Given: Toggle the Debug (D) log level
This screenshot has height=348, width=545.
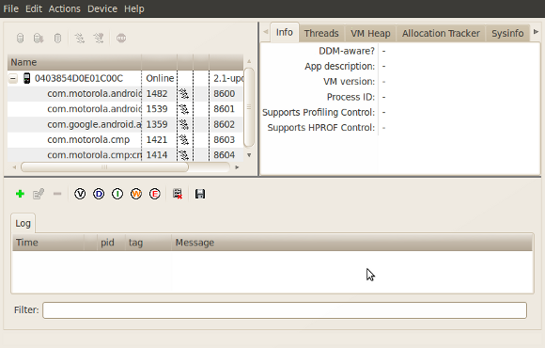Looking at the screenshot, I should 99,194.
